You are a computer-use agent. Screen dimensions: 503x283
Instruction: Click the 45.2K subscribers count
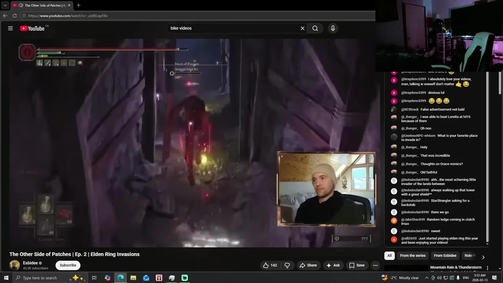tap(35, 268)
